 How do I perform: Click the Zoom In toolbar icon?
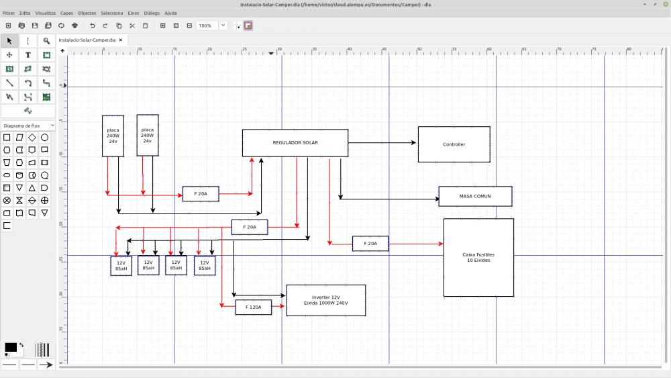click(162, 26)
